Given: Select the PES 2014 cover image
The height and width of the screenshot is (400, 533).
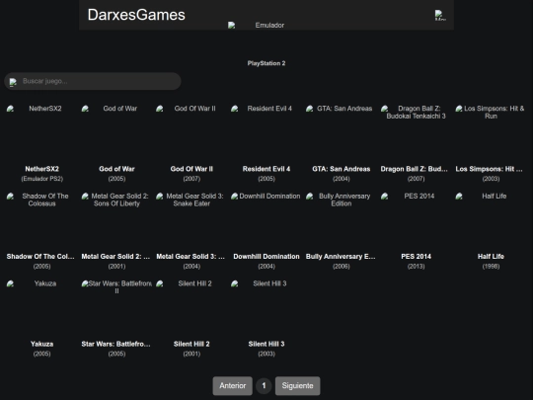Looking at the screenshot, I should (416, 220).
